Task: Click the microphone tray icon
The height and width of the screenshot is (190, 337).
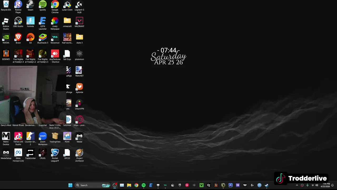Action: click(x=307, y=185)
